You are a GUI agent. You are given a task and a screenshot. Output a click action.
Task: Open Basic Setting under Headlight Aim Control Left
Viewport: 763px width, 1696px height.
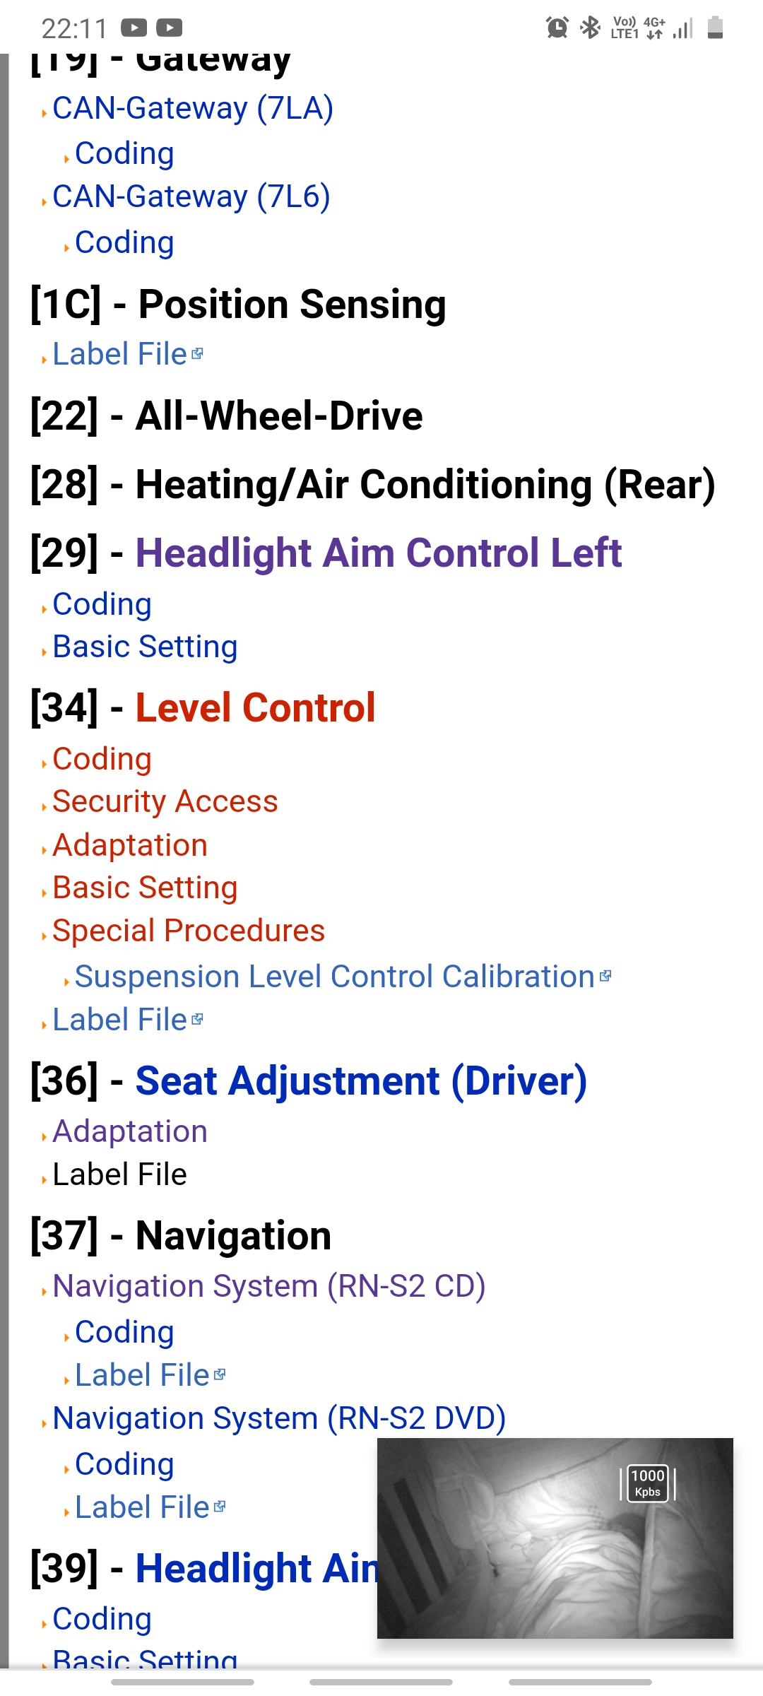pos(145,647)
